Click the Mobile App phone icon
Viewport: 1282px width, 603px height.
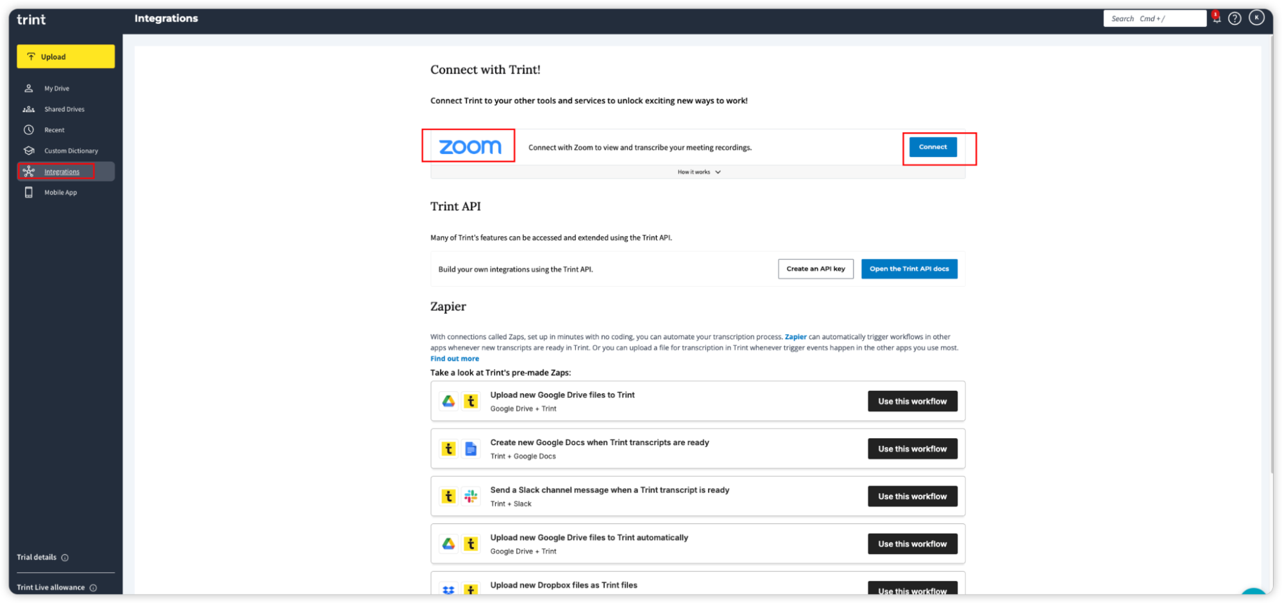29,192
